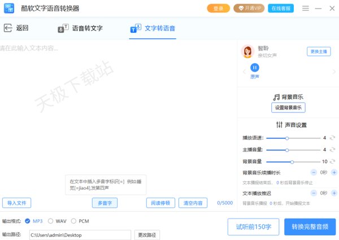The height and width of the screenshot is (240, 339).
Task: Click the output path input field
Action: point(80,235)
